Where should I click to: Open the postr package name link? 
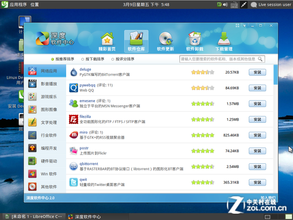pyautogui.click(x=84, y=148)
